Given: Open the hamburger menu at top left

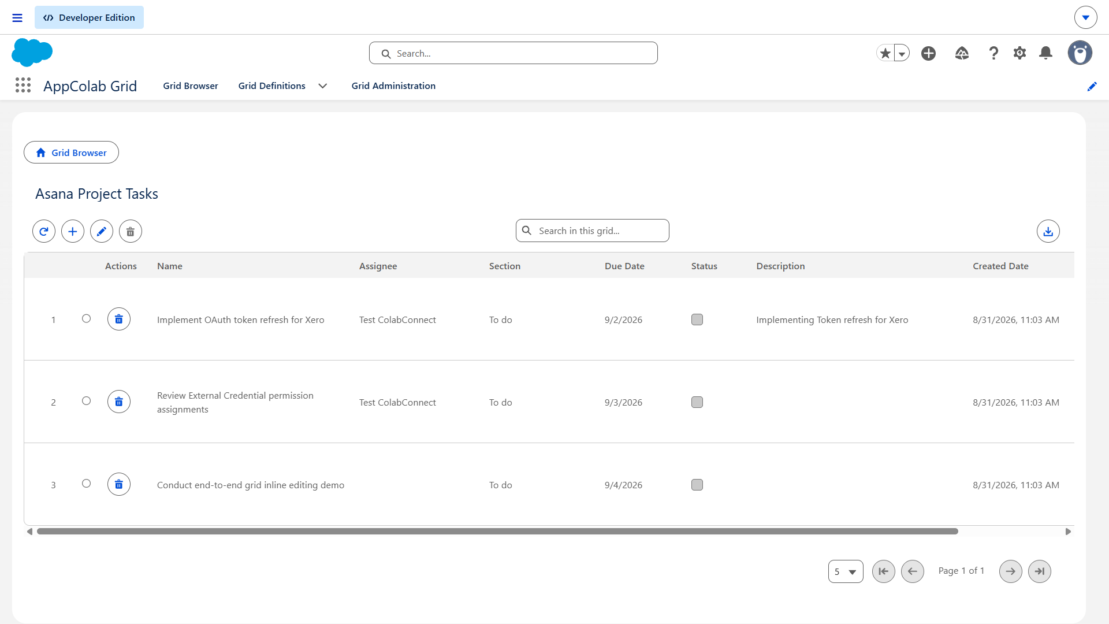Looking at the screenshot, I should [17, 18].
